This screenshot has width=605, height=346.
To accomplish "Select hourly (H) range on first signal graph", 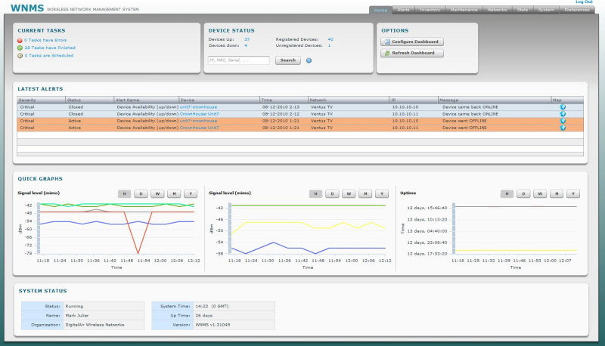I will [124, 193].
